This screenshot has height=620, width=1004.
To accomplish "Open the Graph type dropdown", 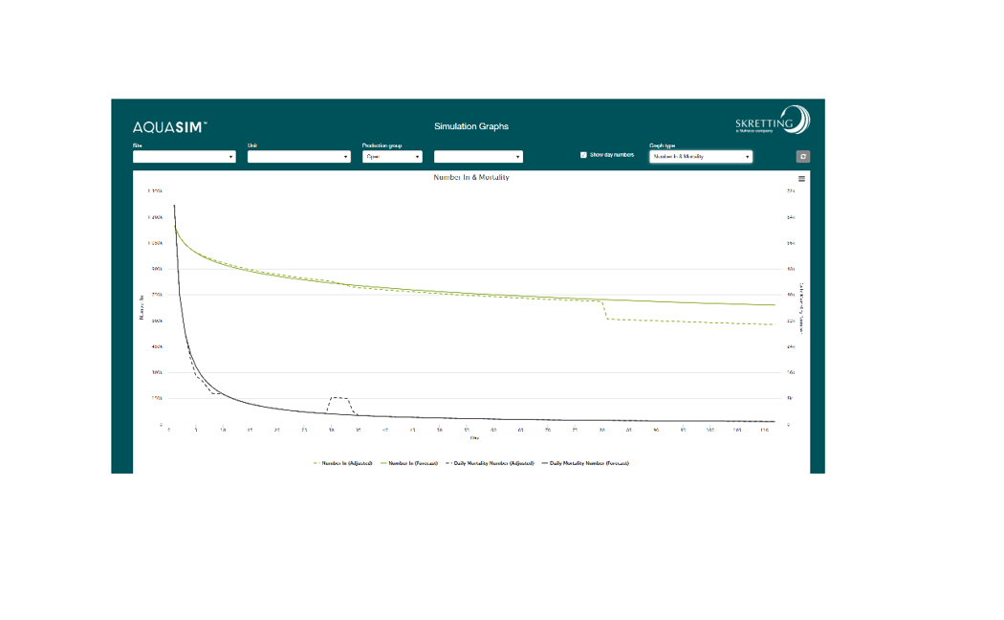I will pyautogui.click(x=700, y=156).
